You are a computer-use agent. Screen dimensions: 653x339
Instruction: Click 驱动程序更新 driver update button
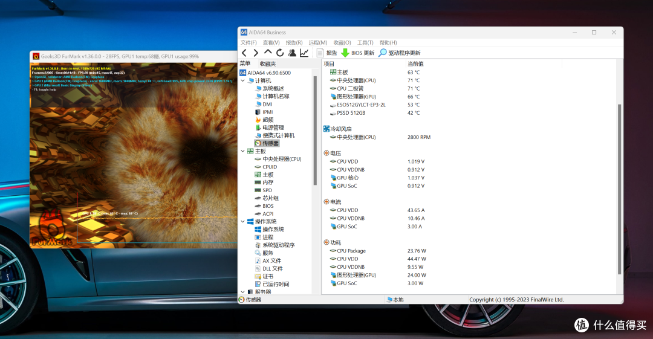point(400,53)
